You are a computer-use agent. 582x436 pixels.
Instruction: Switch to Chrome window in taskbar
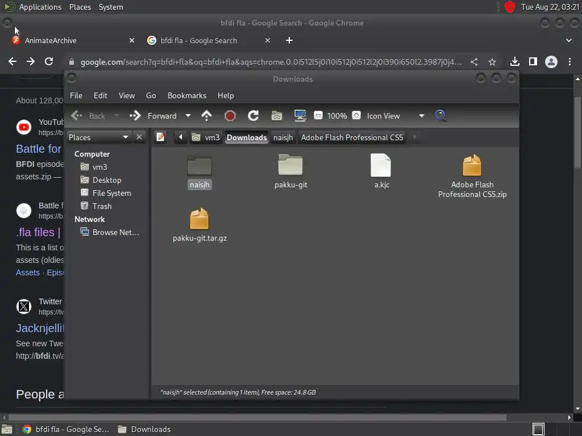pos(66,429)
